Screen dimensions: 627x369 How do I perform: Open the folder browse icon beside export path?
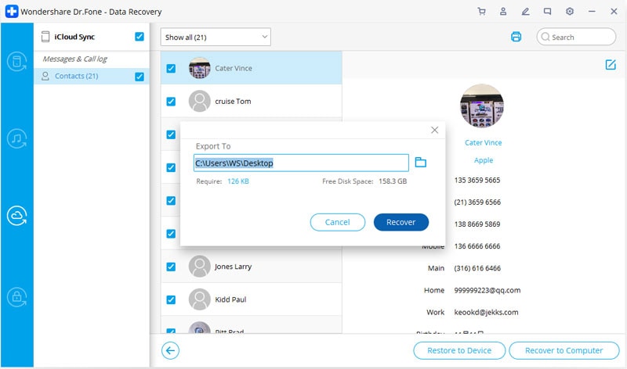(x=420, y=163)
